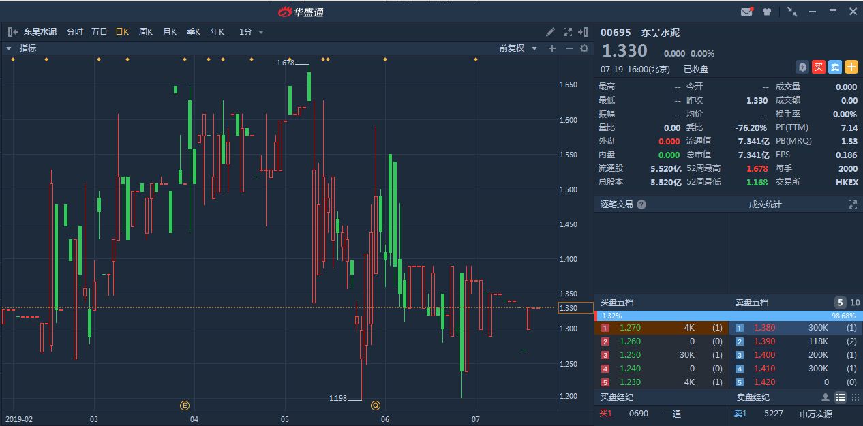
Task: Select bid level 1 at 1.270
Action: [x=661, y=328]
